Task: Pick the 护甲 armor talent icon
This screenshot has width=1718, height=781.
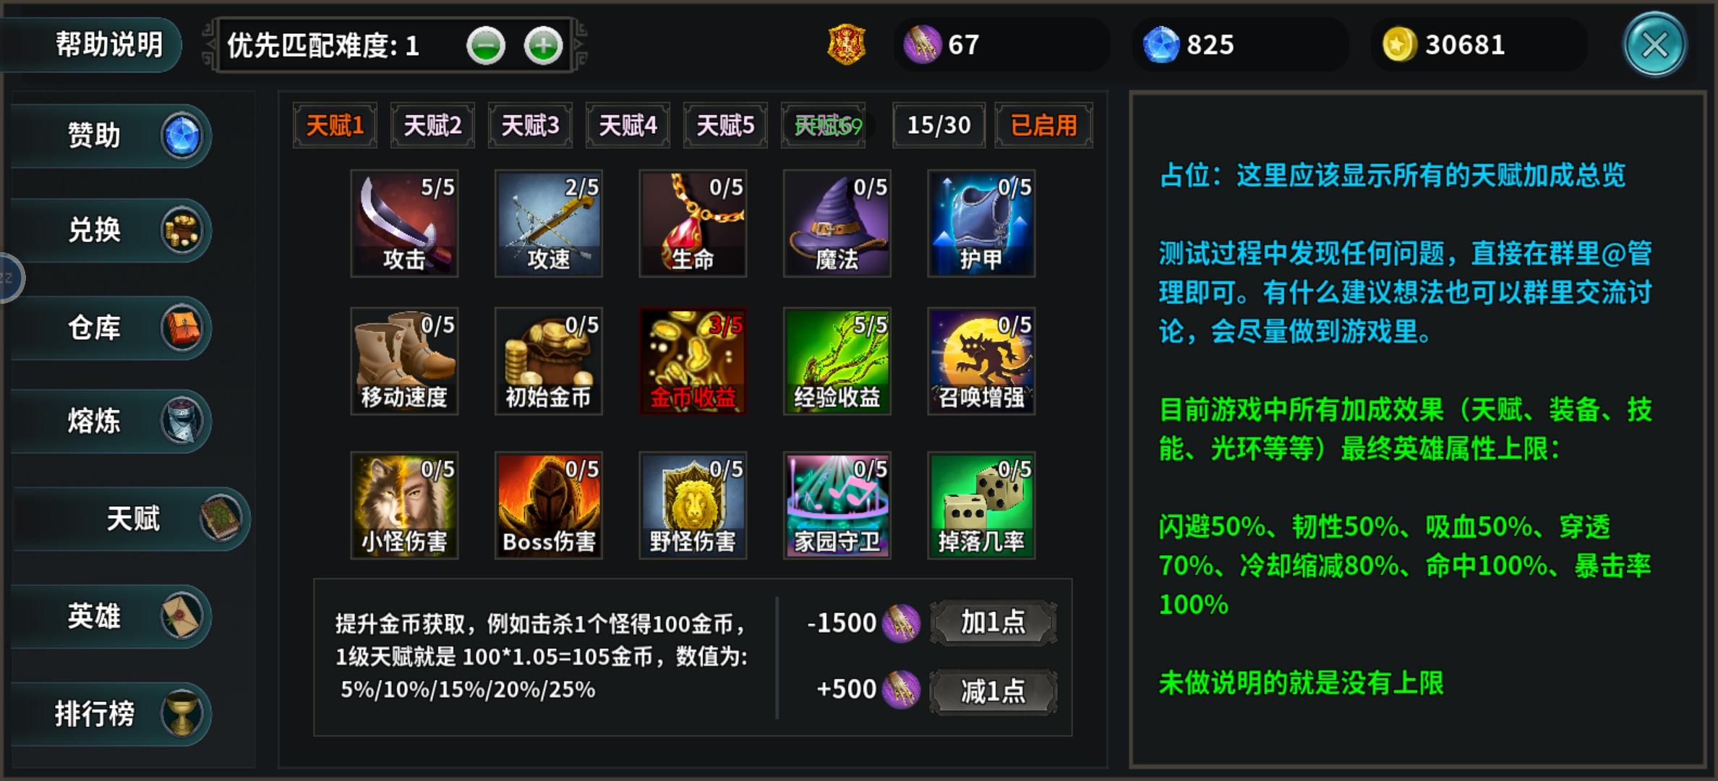Action: (981, 223)
